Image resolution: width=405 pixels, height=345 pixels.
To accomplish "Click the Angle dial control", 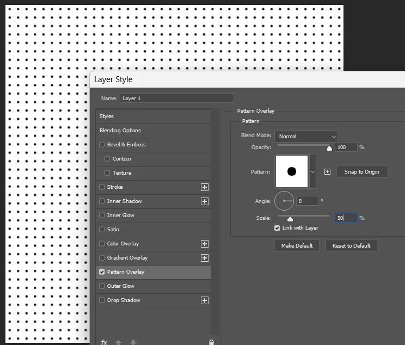I will tap(284, 201).
